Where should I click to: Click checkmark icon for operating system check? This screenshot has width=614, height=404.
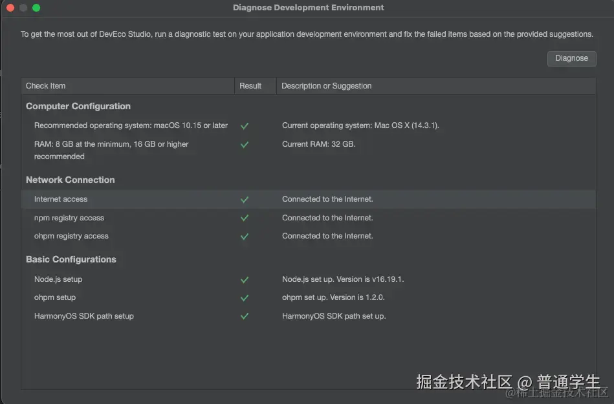(245, 126)
